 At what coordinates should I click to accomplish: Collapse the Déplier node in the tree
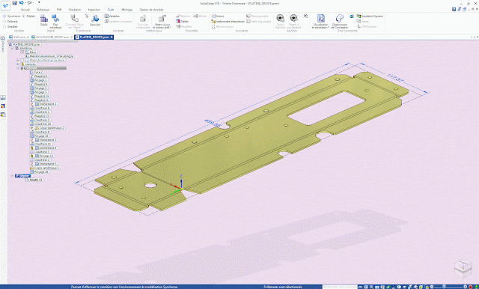(x=13, y=176)
